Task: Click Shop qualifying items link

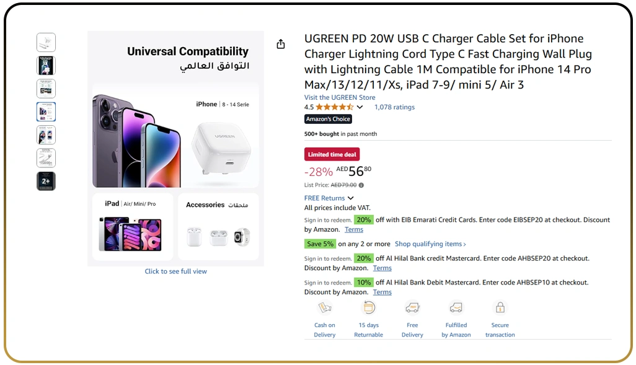Action: 430,244
